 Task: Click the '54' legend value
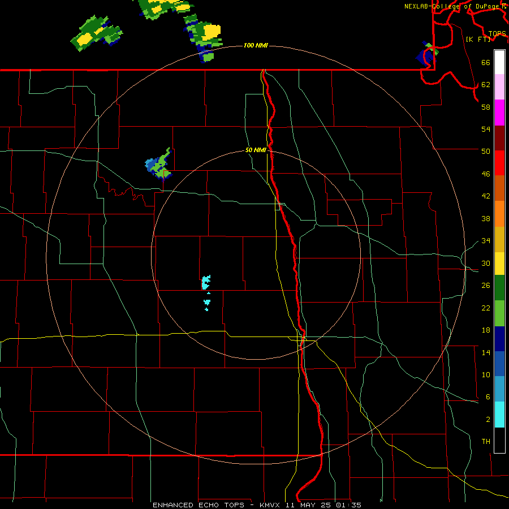(x=486, y=129)
